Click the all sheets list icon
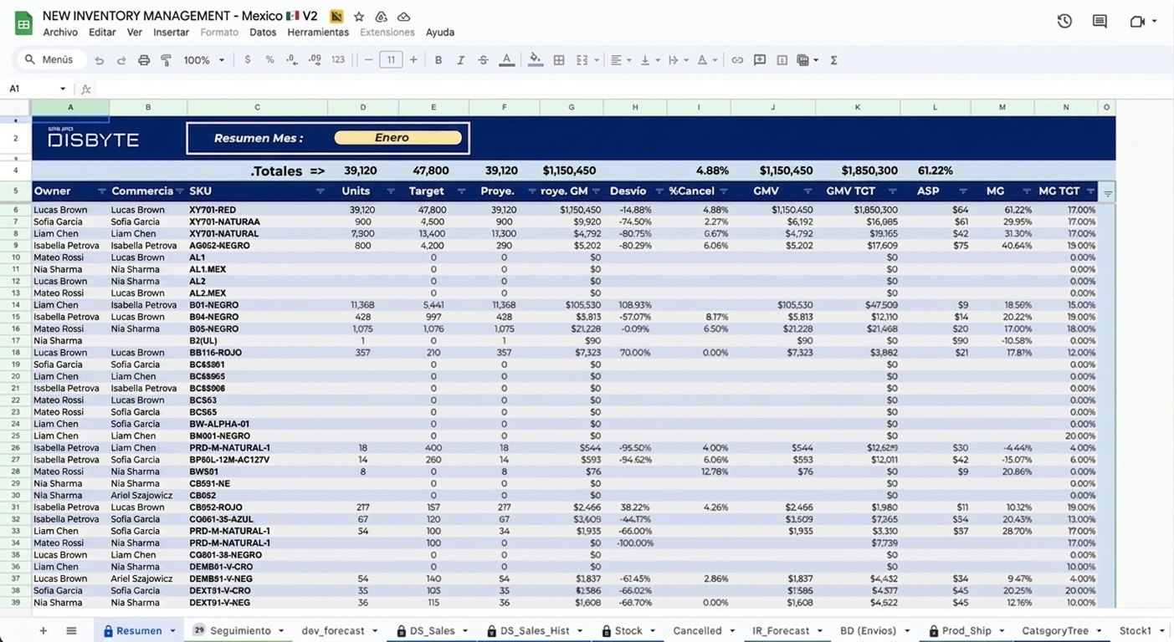 pos(71,631)
